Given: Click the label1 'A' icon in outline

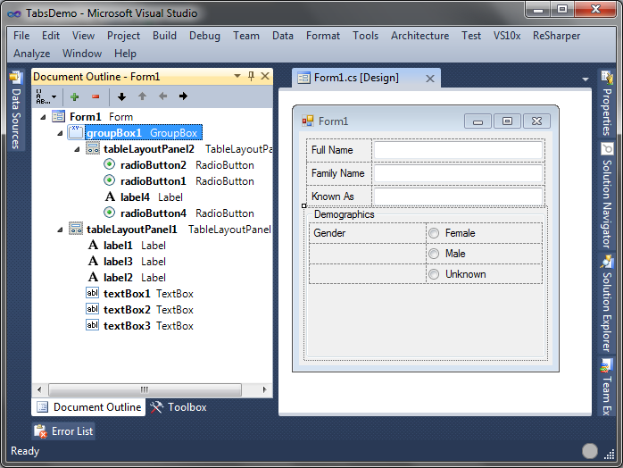Looking at the screenshot, I should (93, 245).
